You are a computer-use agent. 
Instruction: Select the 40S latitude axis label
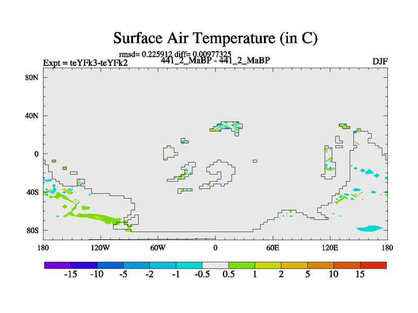[x=33, y=192]
